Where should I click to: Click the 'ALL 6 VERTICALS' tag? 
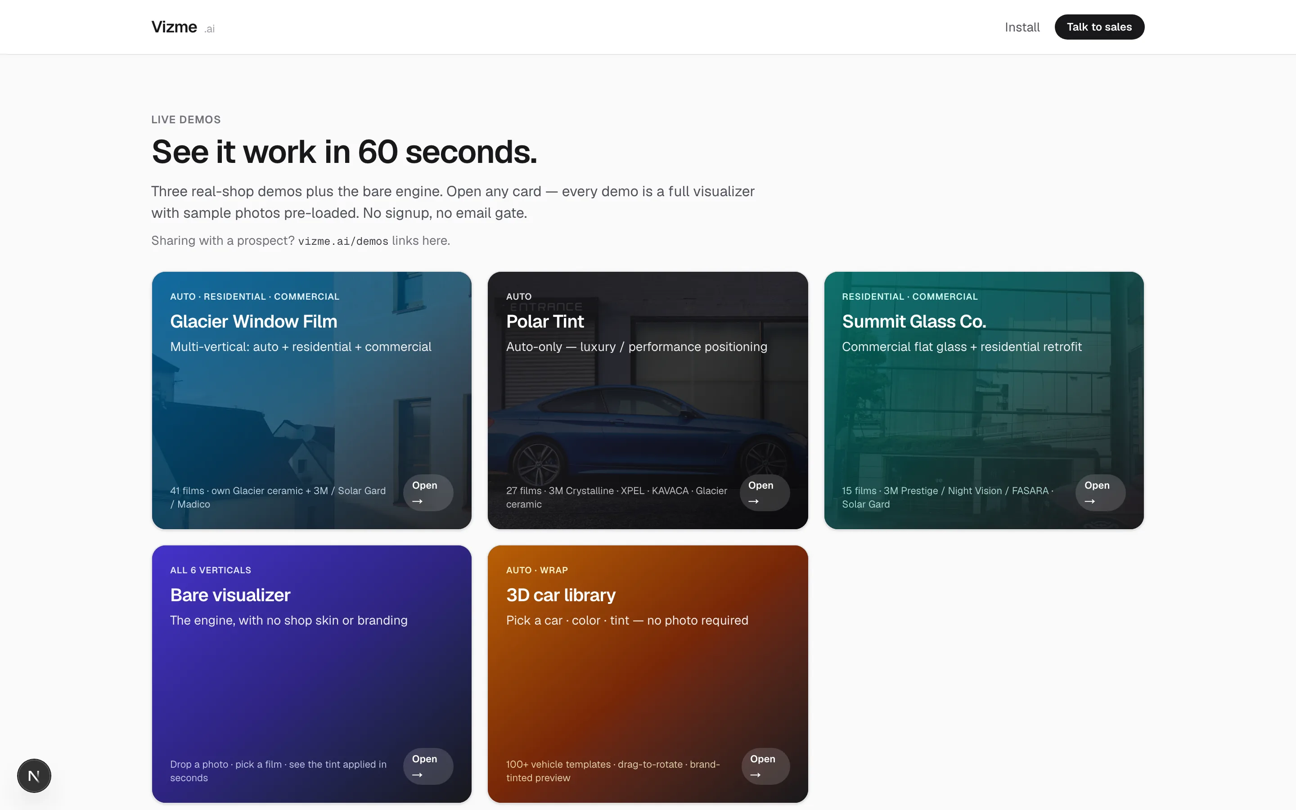[211, 571]
